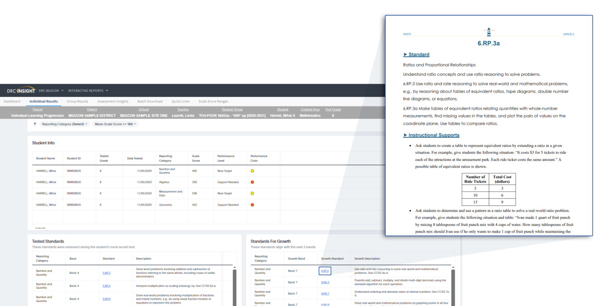Viewport: 612px width, 306px height.
Task: Open the 6.NS.3 growth standard link
Action: point(325,282)
